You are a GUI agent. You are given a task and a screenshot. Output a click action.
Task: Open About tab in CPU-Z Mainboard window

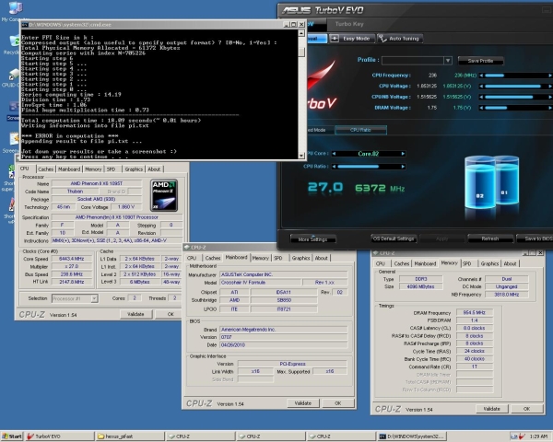(x=322, y=258)
